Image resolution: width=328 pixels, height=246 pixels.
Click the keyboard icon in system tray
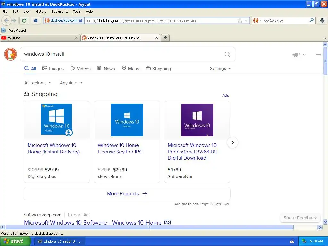[292, 242]
